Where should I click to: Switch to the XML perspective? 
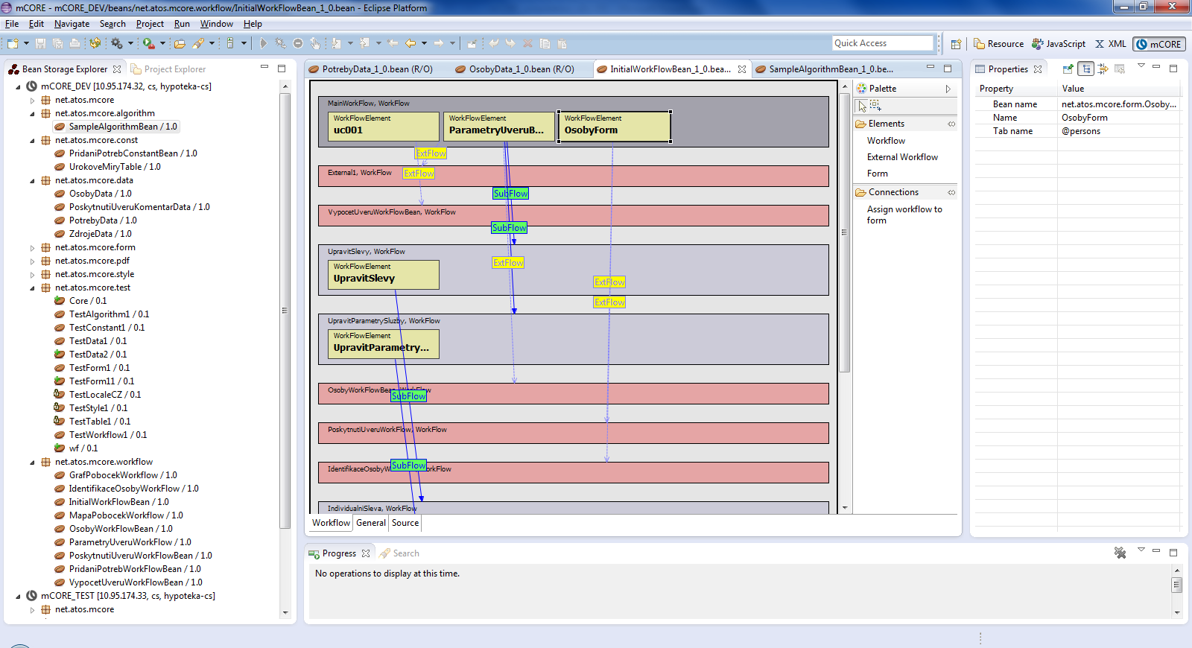1110,44
